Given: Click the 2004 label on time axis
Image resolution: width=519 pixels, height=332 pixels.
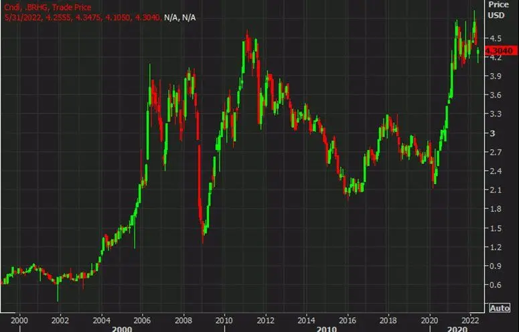Looking at the screenshot, I should point(101,321).
